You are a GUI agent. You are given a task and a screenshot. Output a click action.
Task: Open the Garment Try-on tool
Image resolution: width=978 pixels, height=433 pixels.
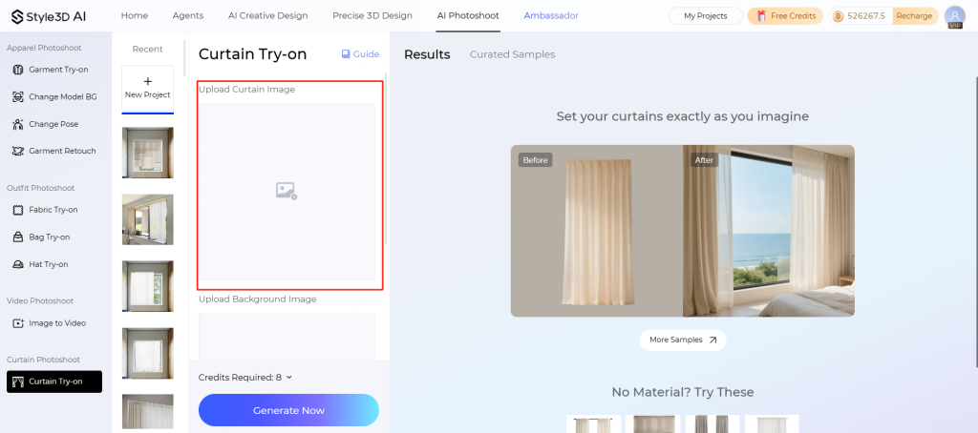point(52,70)
